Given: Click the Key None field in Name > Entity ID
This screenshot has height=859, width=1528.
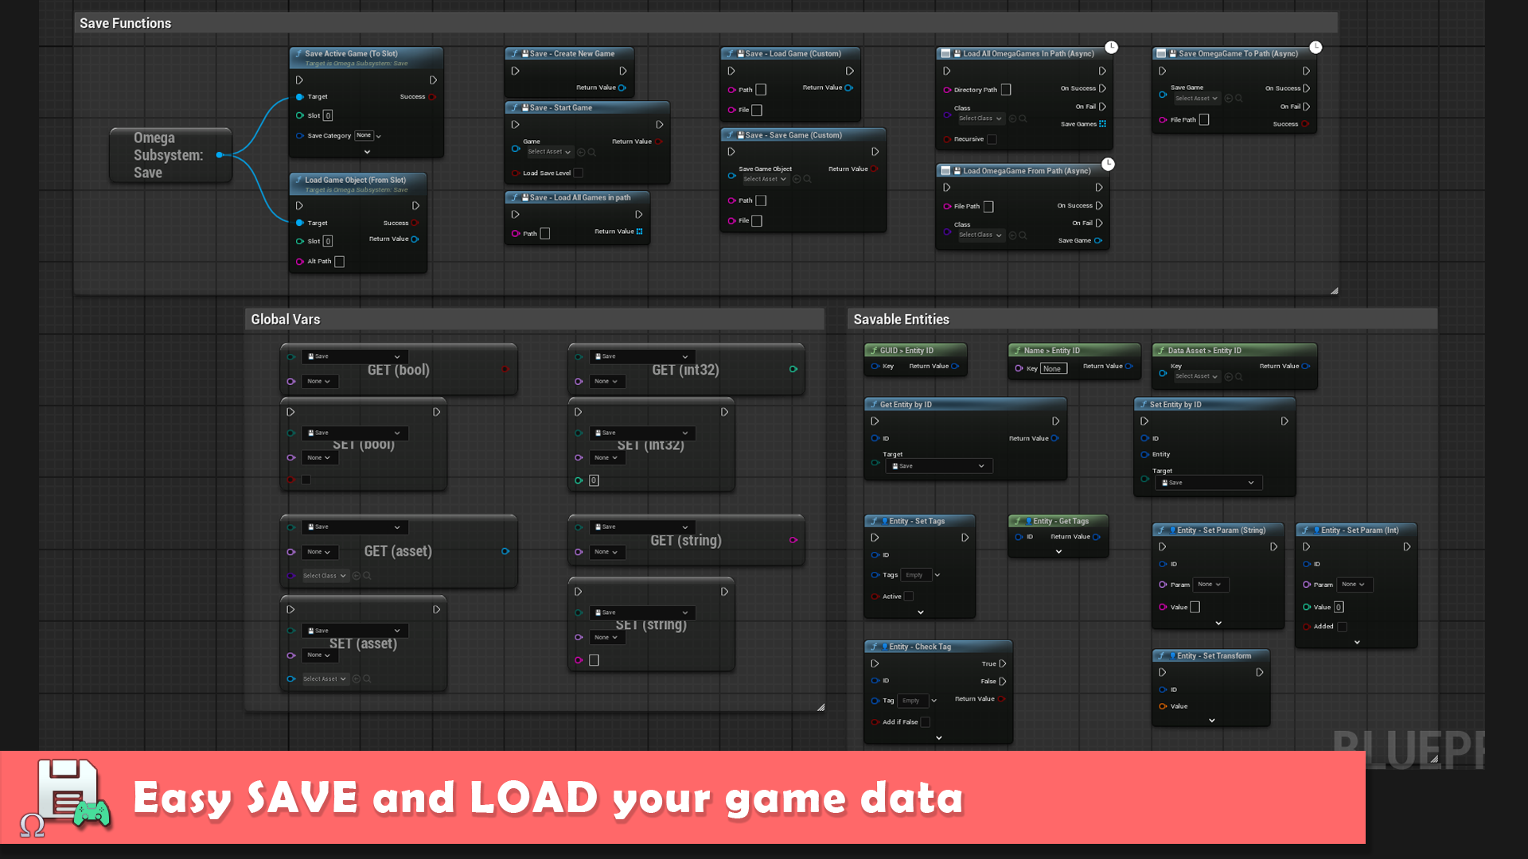Looking at the screenshot, I should [x=1054, y=368].
